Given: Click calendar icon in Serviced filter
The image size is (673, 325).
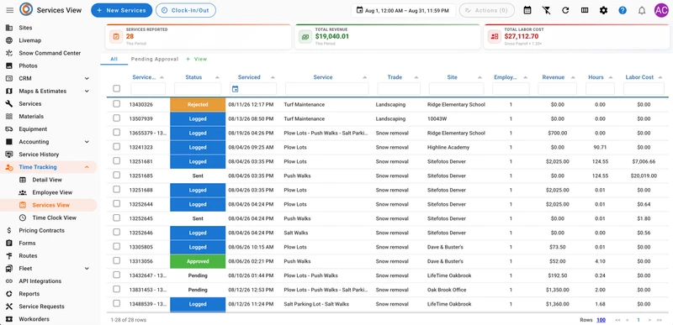Looking at the screenshot, I should 235,89.
